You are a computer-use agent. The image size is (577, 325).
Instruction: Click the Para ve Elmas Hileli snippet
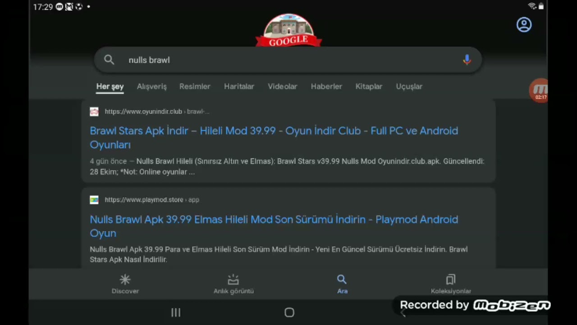pos(279,254)
